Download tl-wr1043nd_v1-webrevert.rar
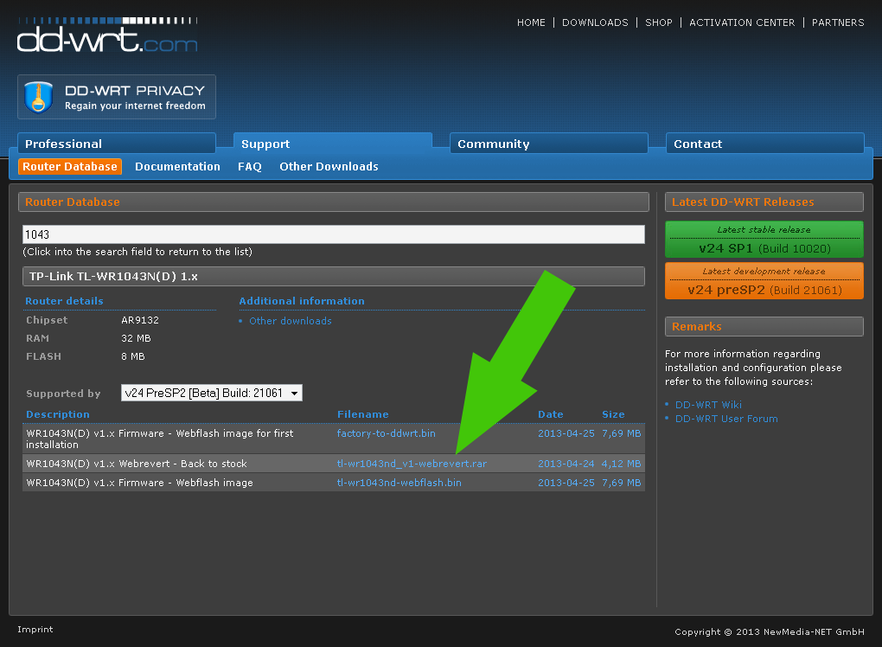This screenshot has height=647, width=882. click(412, 464)
